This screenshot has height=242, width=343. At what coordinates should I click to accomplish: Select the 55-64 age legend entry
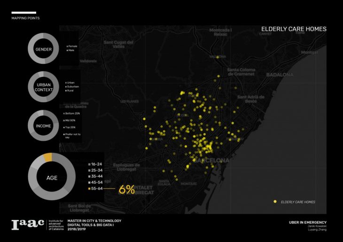pyautogui.click(x=96, y=189)
